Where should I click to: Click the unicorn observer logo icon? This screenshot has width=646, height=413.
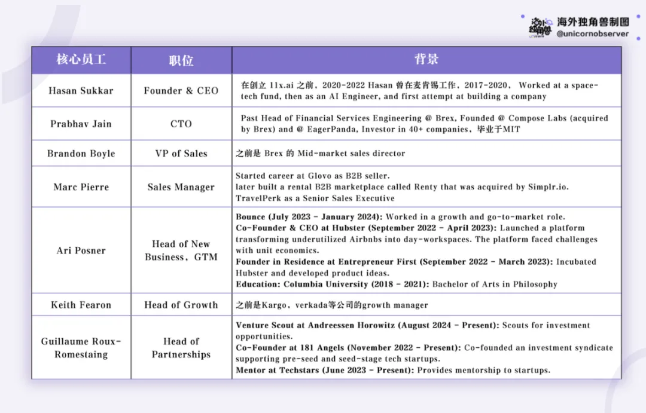540,27
